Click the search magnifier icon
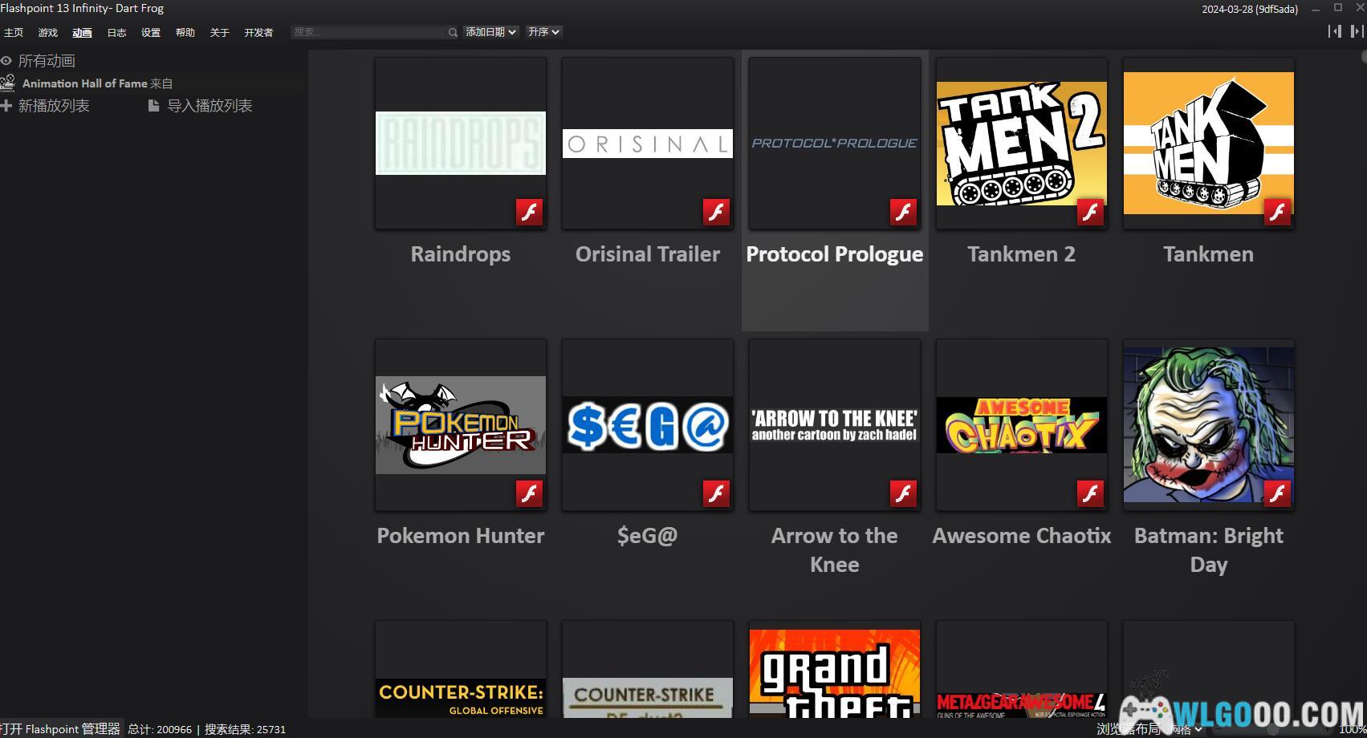The height and width of the screenshot is (738, 1367). [453, 32]
